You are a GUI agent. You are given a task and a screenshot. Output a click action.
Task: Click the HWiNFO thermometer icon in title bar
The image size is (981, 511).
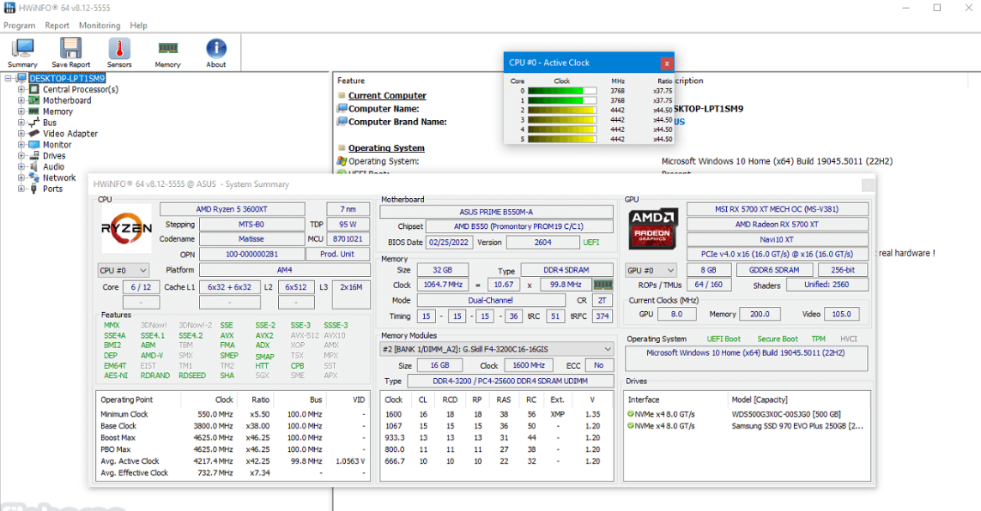click(9, 7)
